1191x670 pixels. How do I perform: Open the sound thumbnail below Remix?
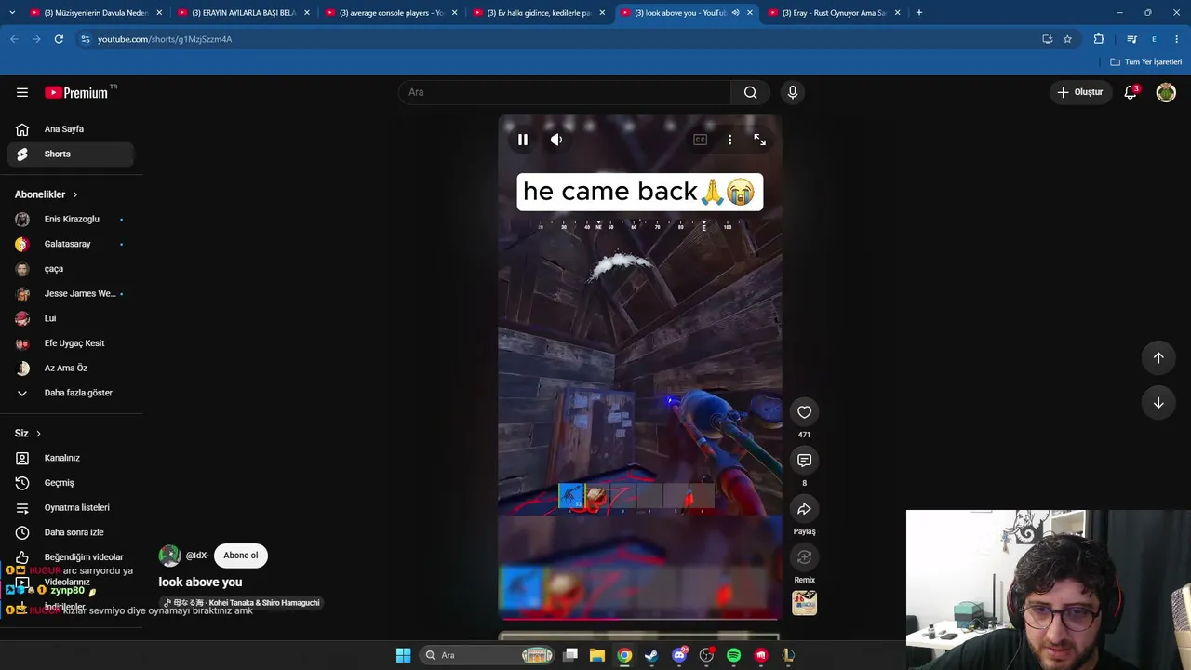pos(804,603)
